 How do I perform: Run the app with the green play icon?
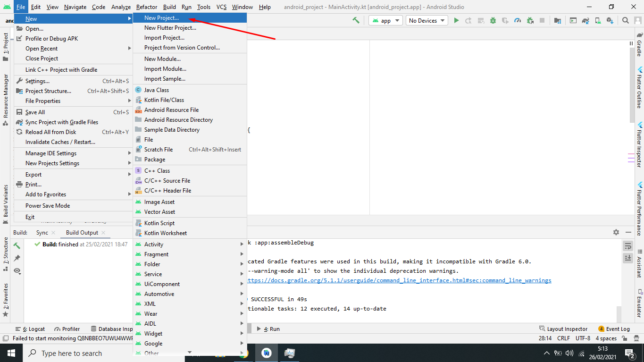pyautogui.click(x=456, y=20)
